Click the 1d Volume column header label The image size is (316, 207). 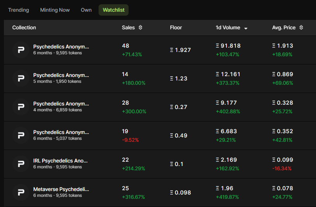[228, 27]
